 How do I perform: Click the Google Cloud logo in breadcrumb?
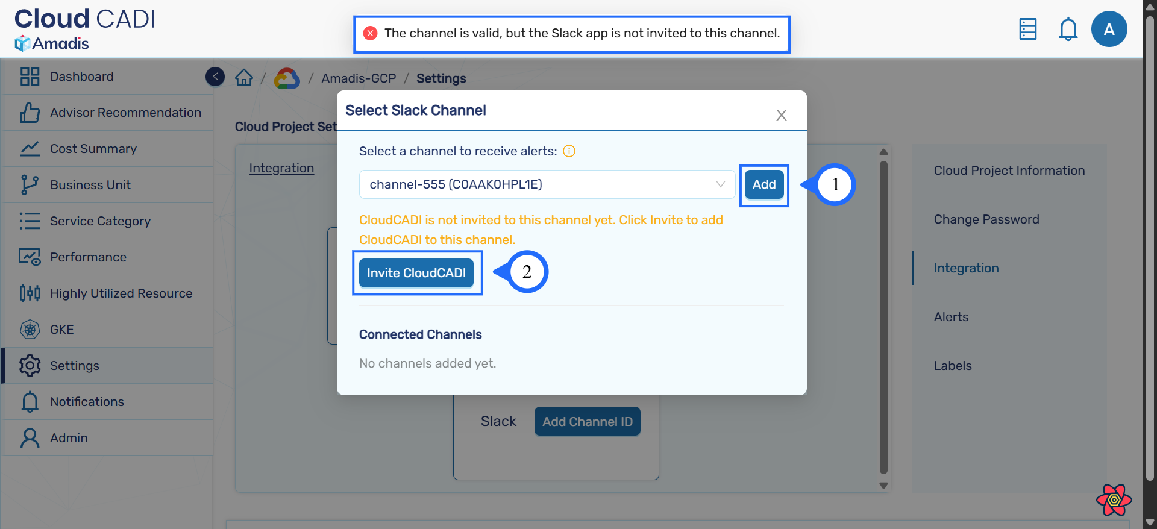pyautogui.click(x=287, y=78)
